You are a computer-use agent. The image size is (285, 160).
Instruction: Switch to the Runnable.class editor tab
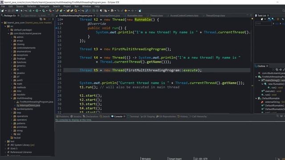[x=134, y=16]
